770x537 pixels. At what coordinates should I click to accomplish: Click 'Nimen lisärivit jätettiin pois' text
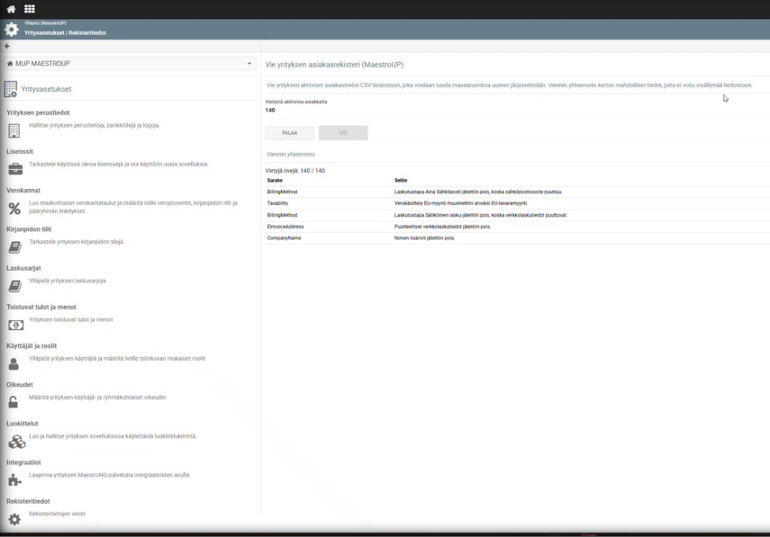pos(424,238)
